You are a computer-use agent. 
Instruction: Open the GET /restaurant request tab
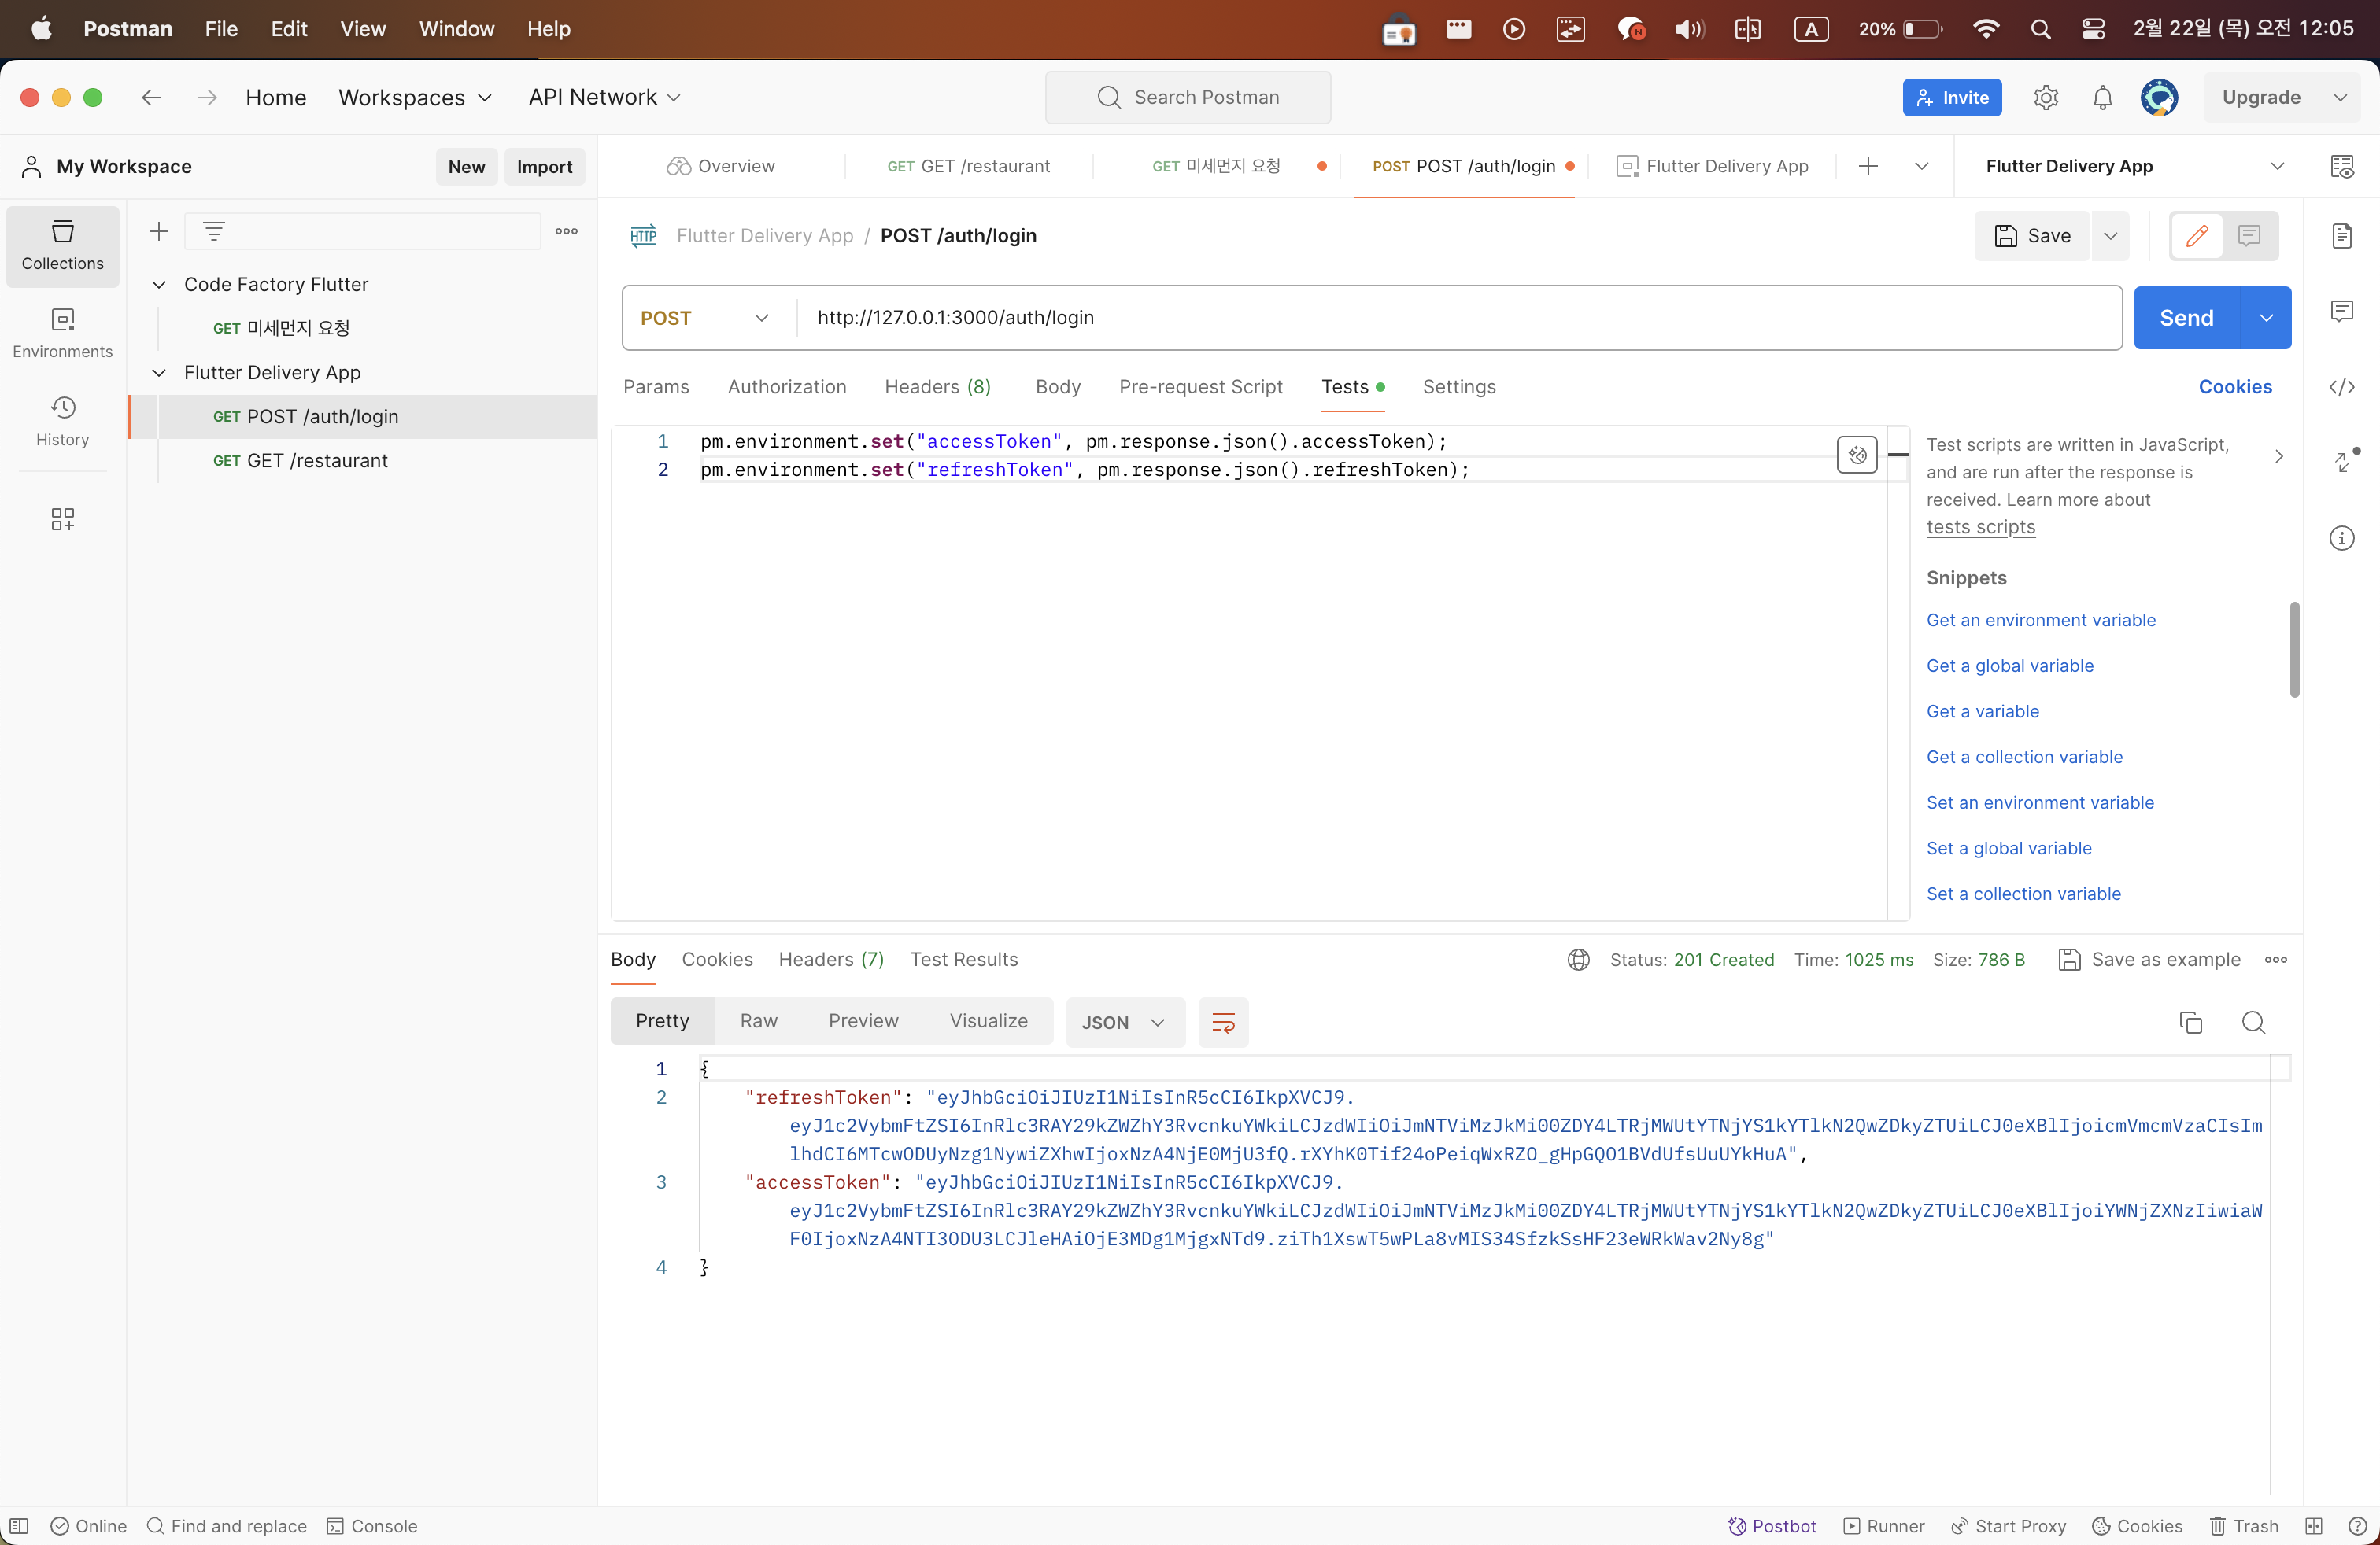click(968, 166)
